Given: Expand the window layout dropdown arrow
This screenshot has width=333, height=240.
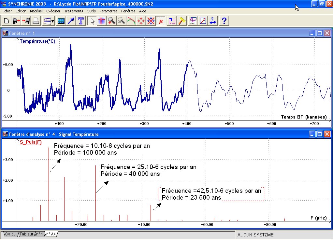Looking at the screenshot, I should [53, 21].
